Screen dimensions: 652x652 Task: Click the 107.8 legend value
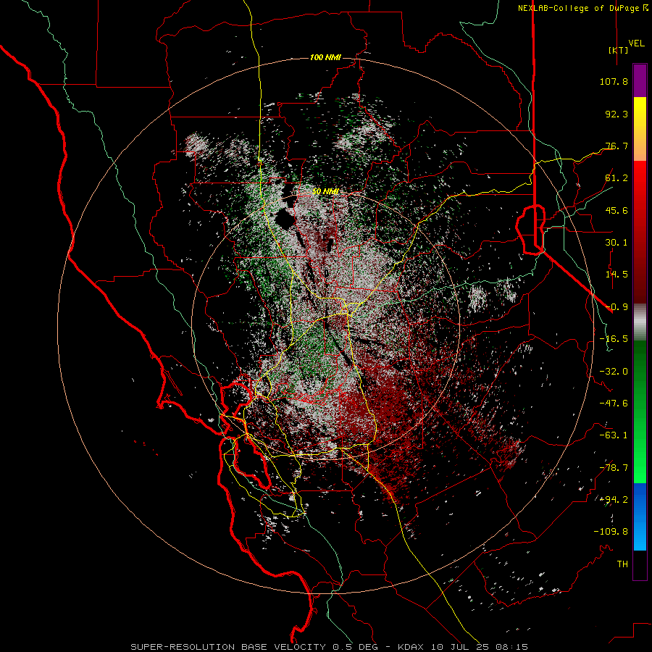tap(614, 81)
